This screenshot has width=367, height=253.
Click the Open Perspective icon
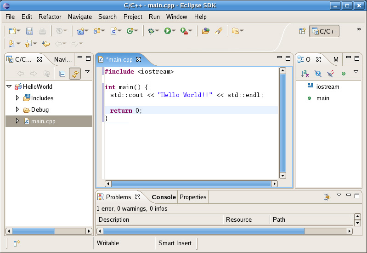click(302, 31)
